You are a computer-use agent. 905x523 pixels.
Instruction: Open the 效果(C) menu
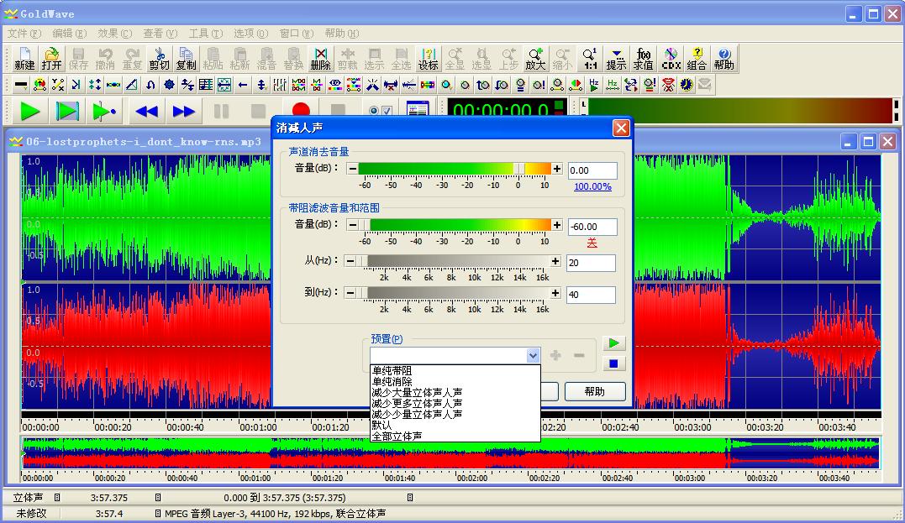(x=115, y=34)
